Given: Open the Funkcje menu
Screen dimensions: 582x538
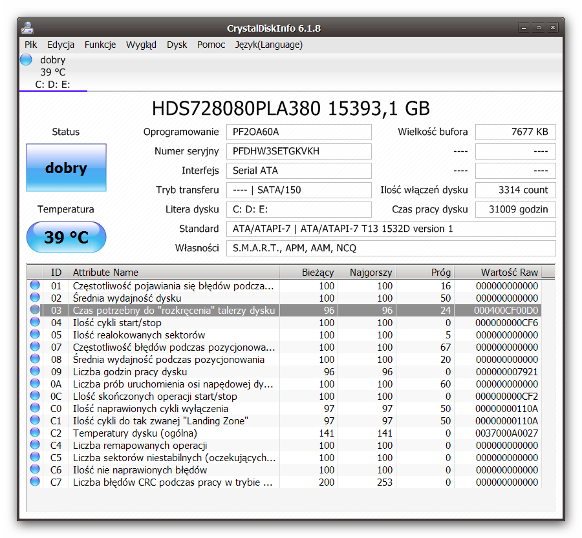Looking at the screenshot, I should 100,45.
